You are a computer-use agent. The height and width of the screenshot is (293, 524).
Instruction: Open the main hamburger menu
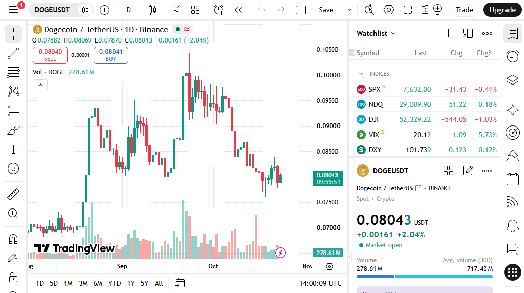(x=13, y=10)
